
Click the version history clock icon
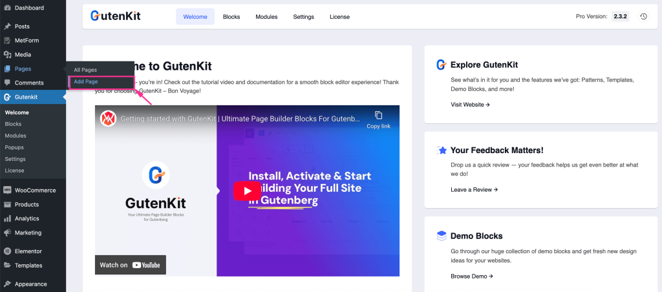pos(643,16)
